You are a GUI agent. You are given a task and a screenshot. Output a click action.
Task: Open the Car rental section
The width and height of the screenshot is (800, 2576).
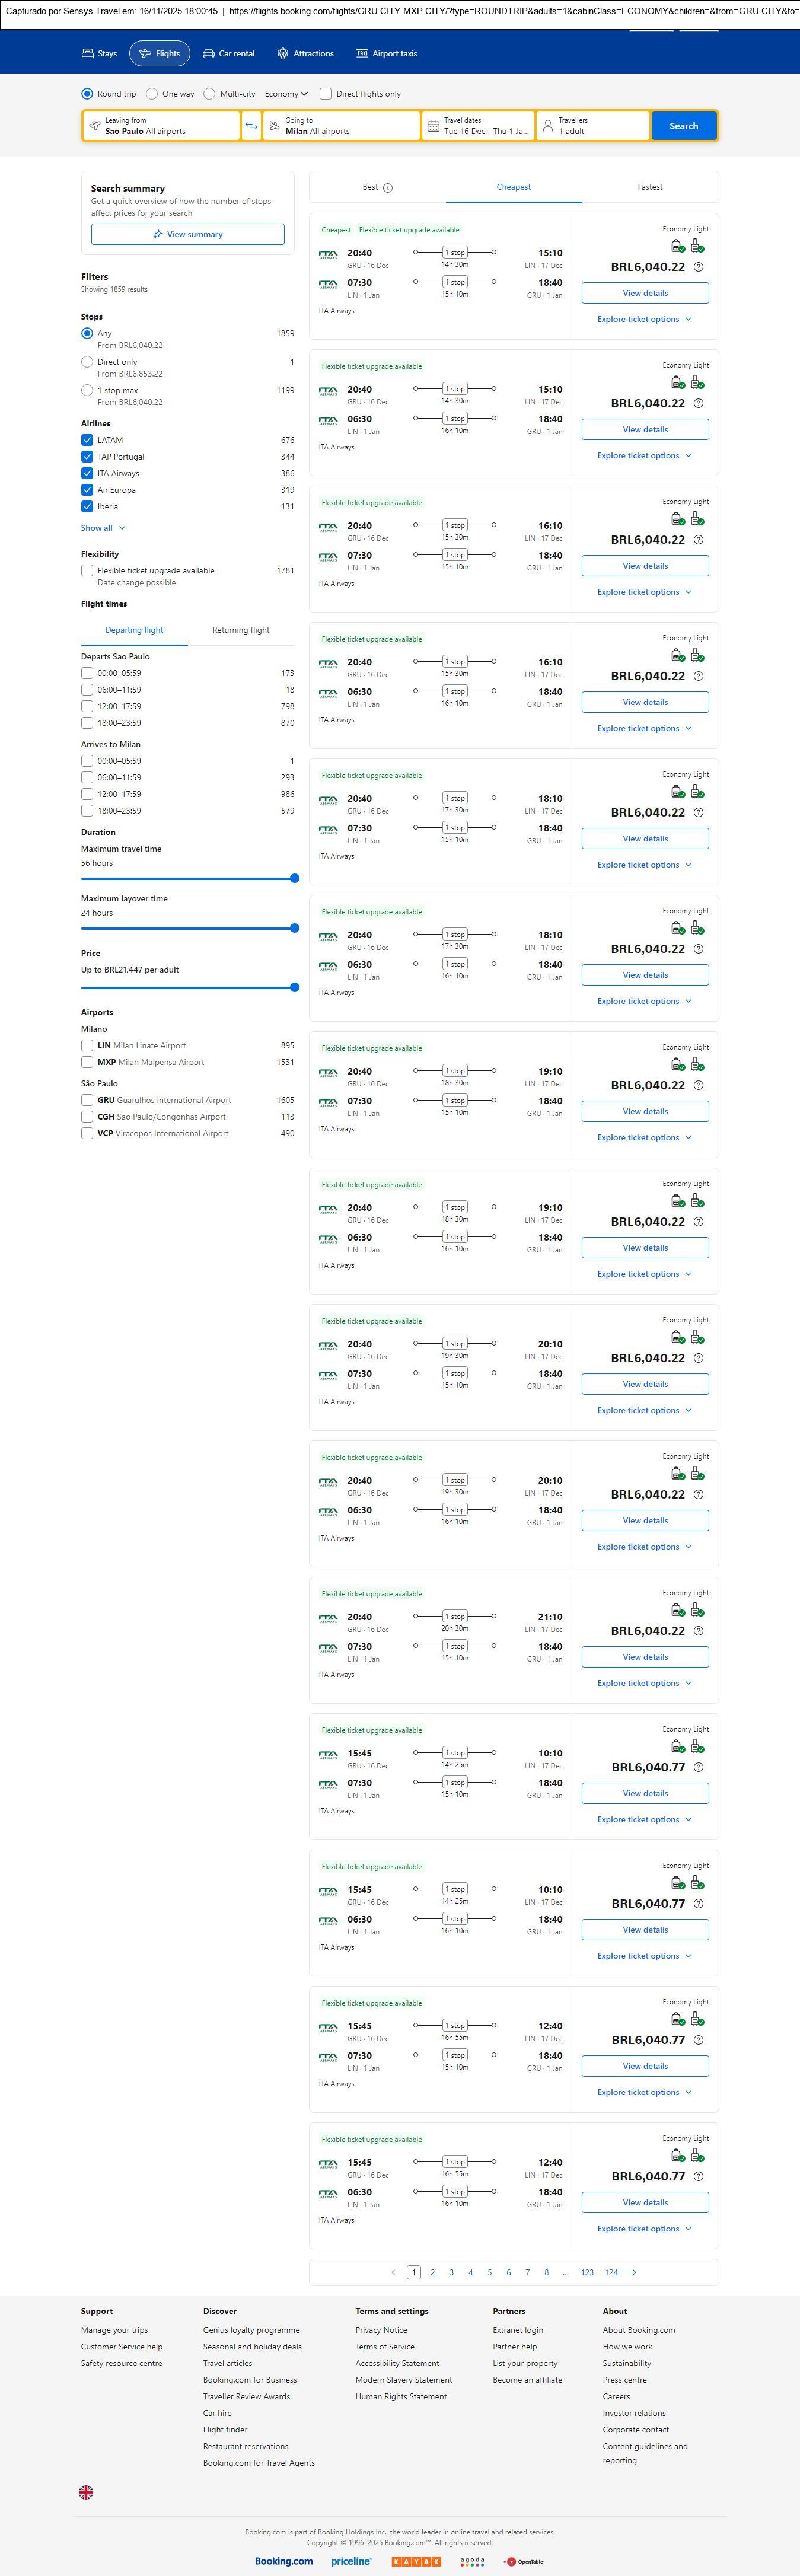(229, 54)
